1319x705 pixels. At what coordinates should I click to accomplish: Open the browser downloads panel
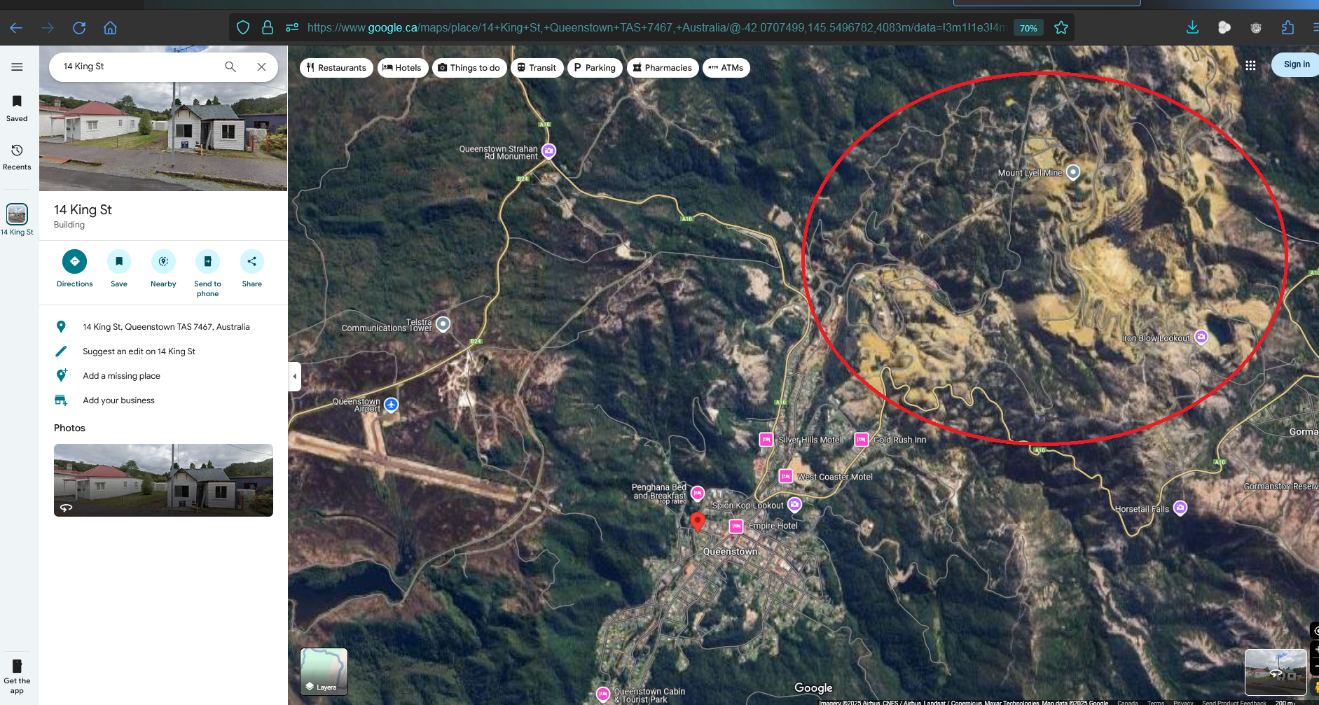click(1192, 28)
